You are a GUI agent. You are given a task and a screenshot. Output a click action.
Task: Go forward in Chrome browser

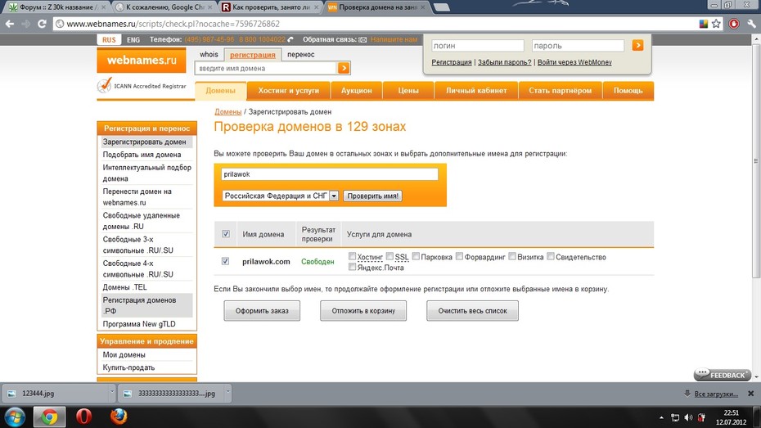(25, 24)
